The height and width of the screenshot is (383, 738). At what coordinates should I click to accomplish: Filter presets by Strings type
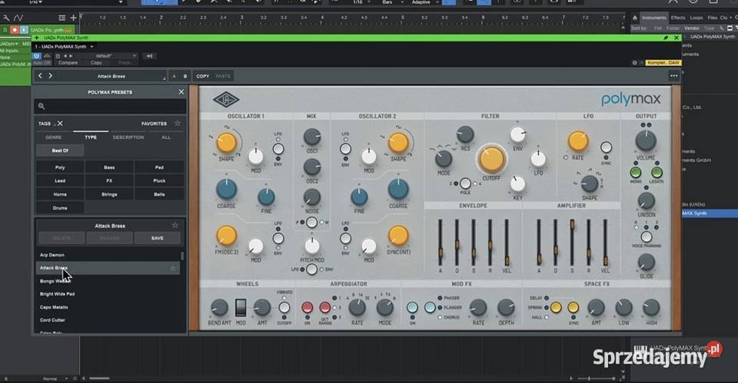coord(109,194)
